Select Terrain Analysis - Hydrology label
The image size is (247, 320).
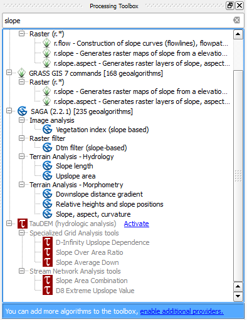71,157
